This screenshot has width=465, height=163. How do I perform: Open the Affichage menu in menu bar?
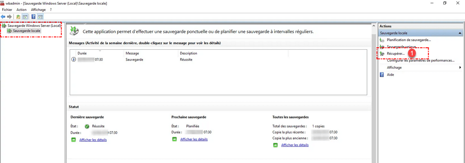38,9
